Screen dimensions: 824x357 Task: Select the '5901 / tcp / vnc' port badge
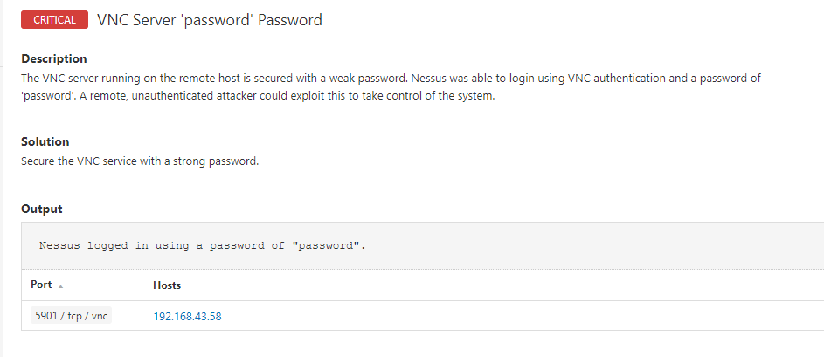point(69,316)
